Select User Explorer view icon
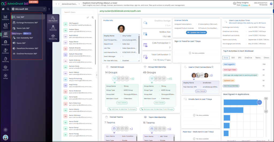Screen dimensions: 274x142 (53, 19)
